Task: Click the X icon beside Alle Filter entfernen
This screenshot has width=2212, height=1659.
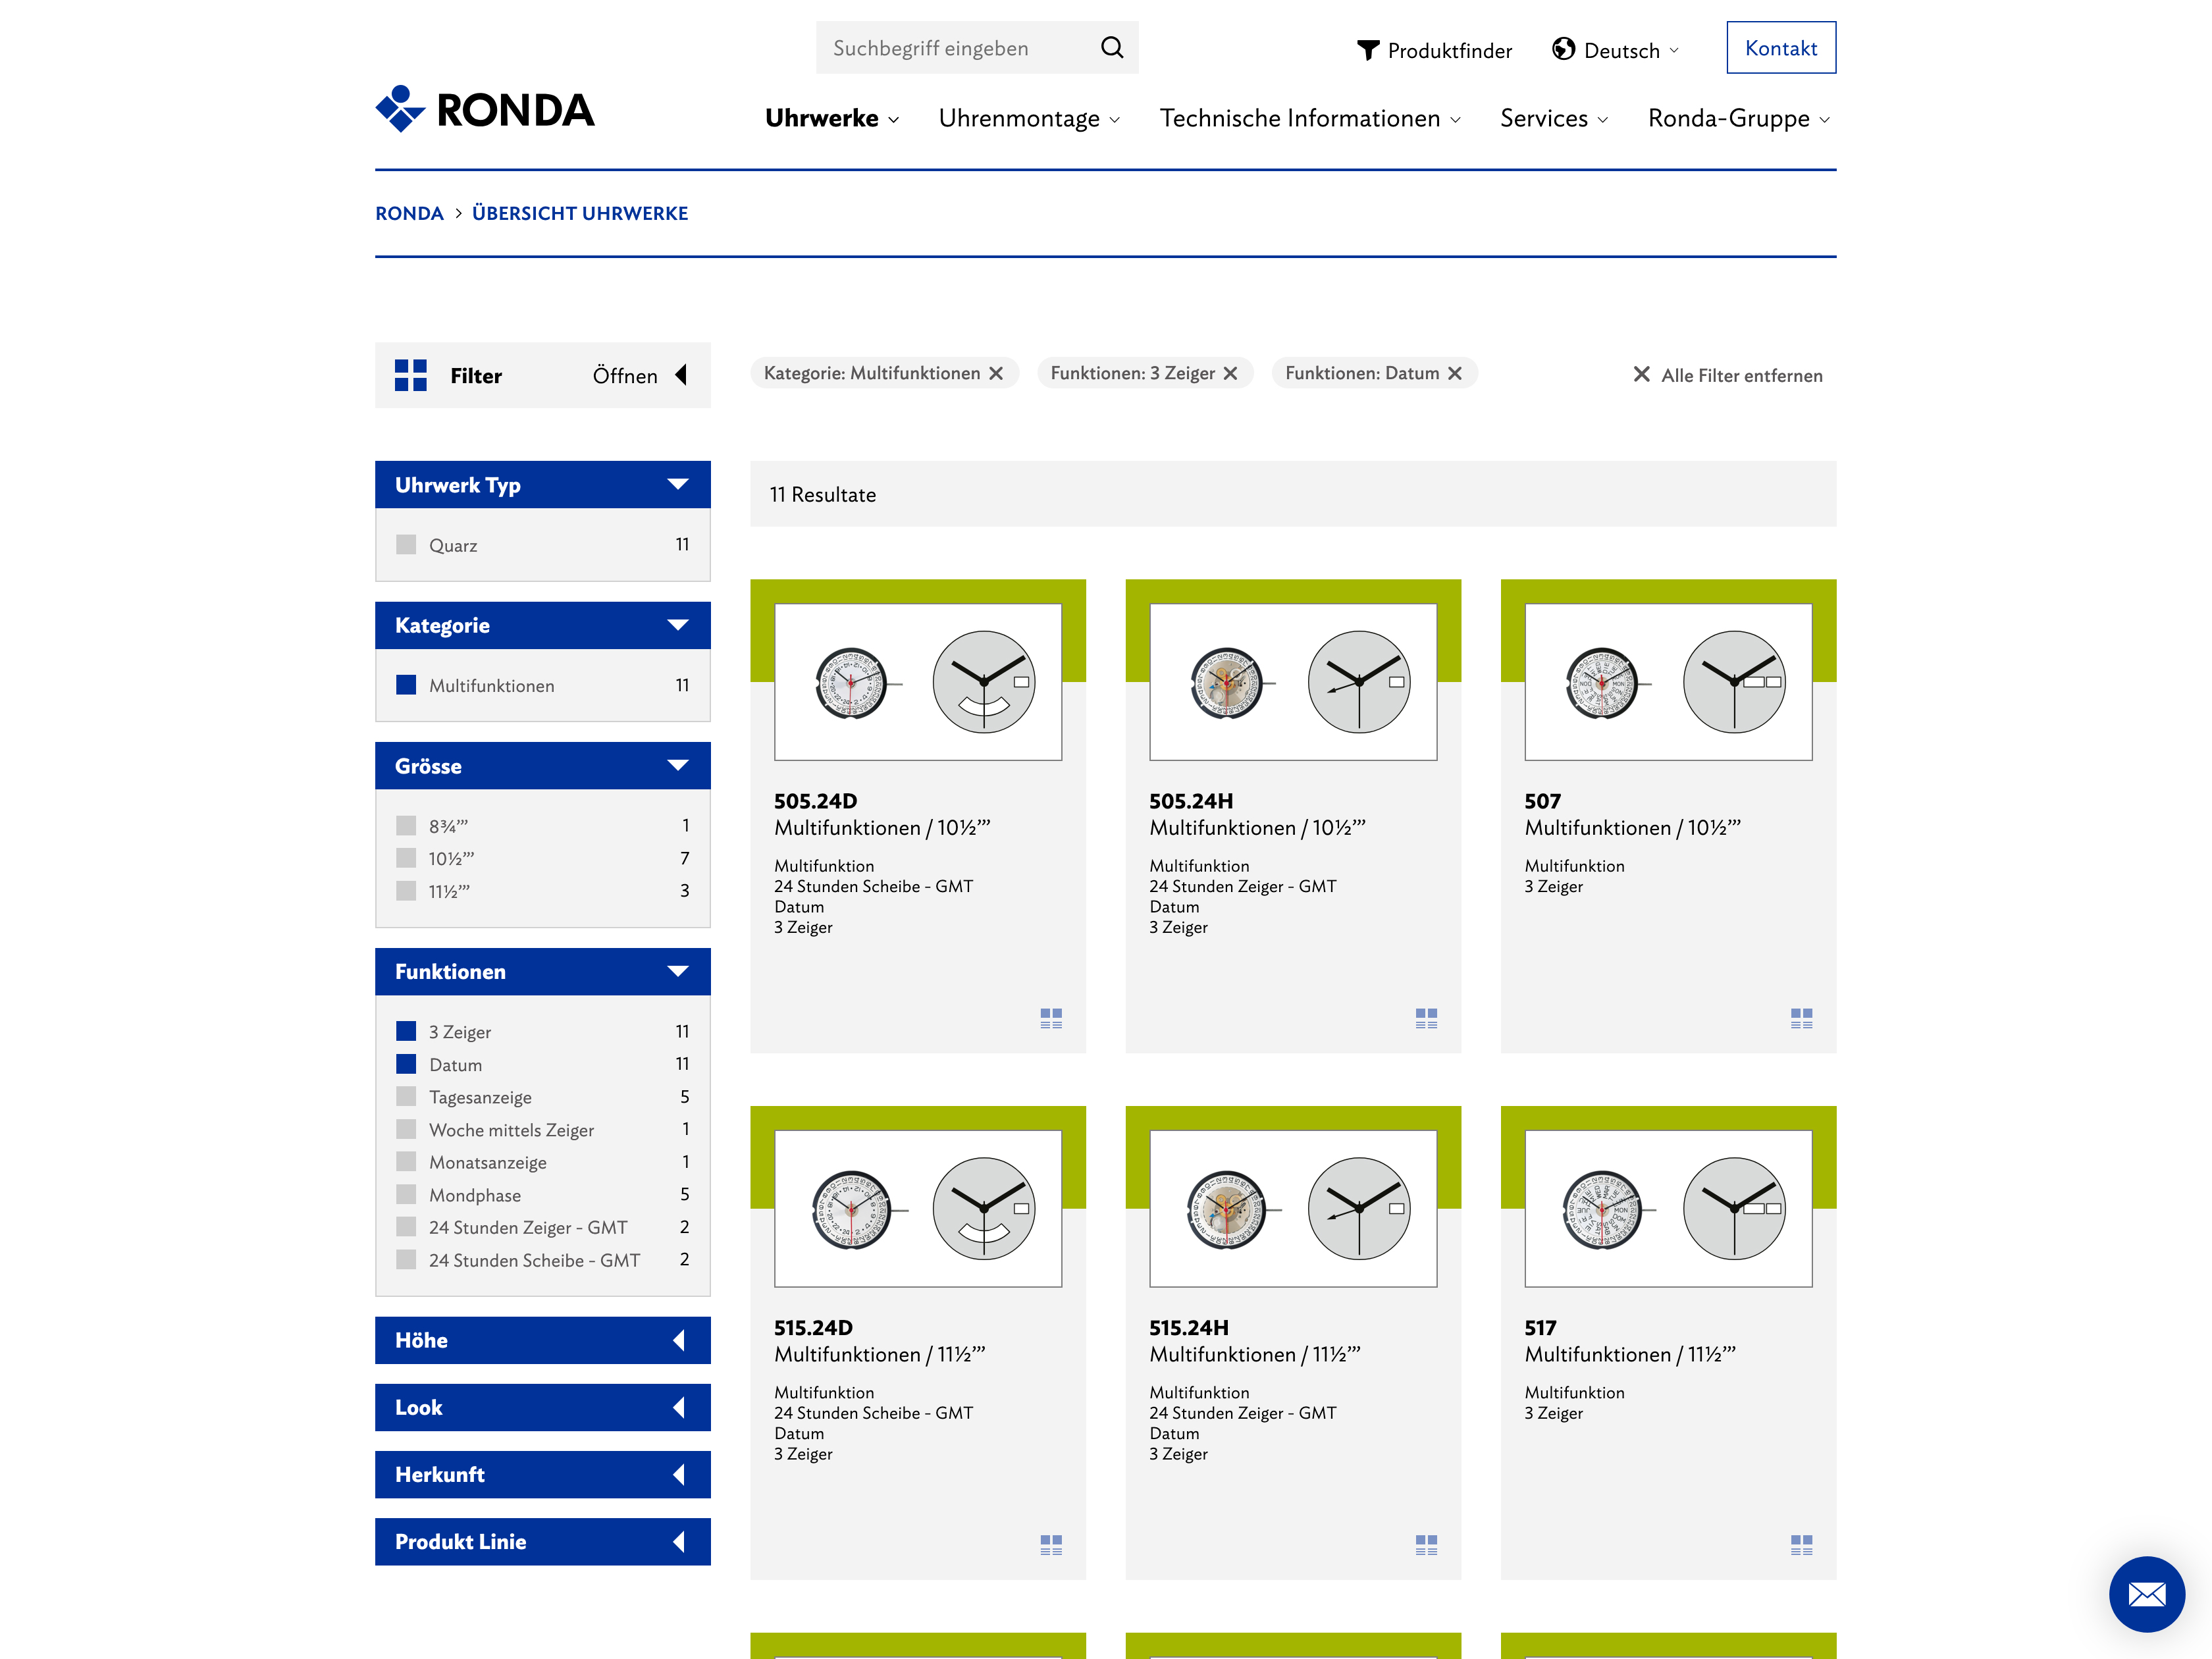Action: [x=1641, y=374]
